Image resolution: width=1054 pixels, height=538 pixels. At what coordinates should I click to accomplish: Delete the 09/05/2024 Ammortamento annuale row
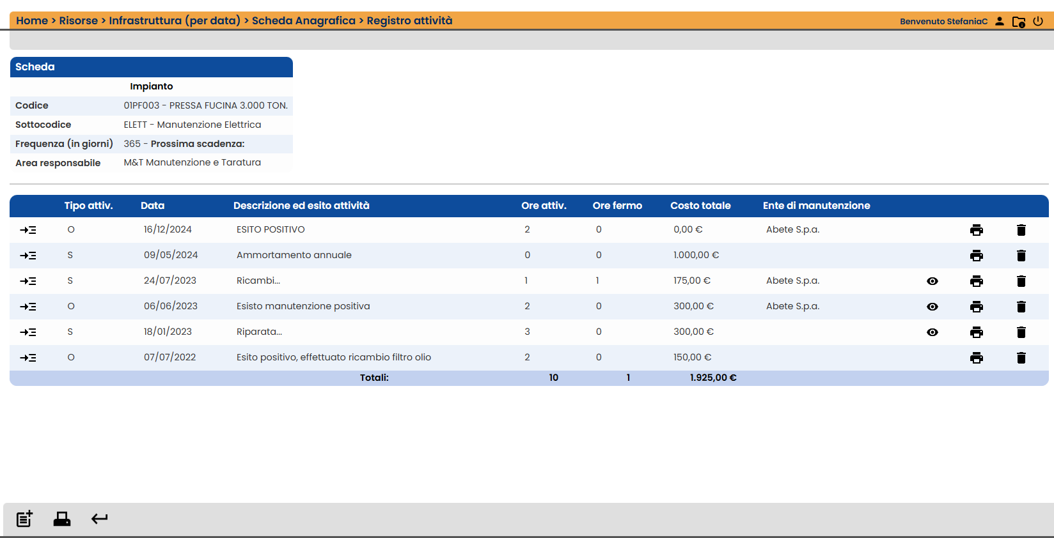1021,256
